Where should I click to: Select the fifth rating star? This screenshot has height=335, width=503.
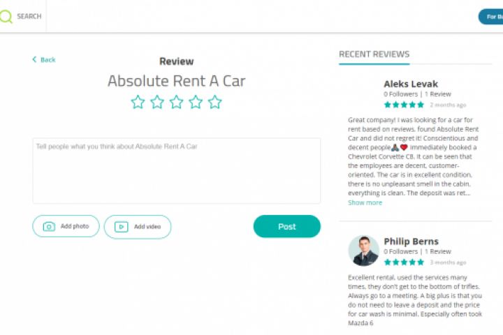214,103
